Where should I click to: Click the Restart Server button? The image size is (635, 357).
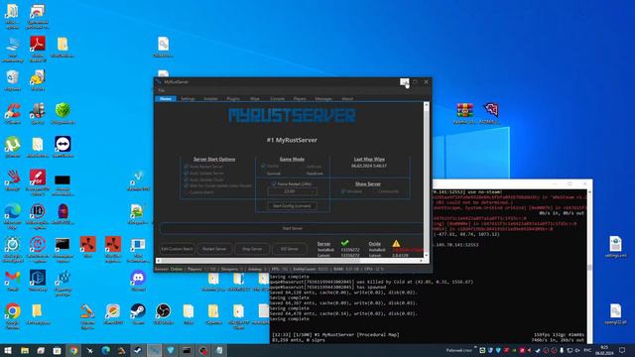(214, 249)
